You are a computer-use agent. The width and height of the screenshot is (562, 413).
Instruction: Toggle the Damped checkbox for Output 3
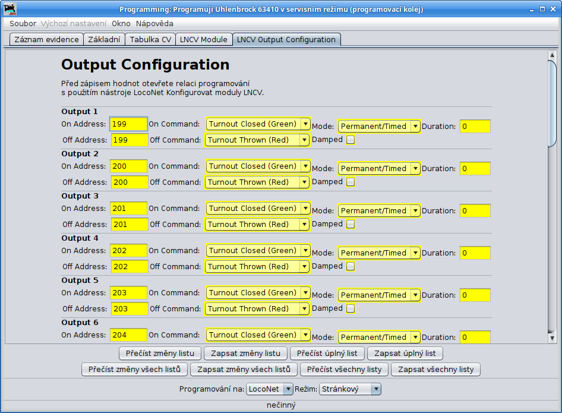(351, 224)
